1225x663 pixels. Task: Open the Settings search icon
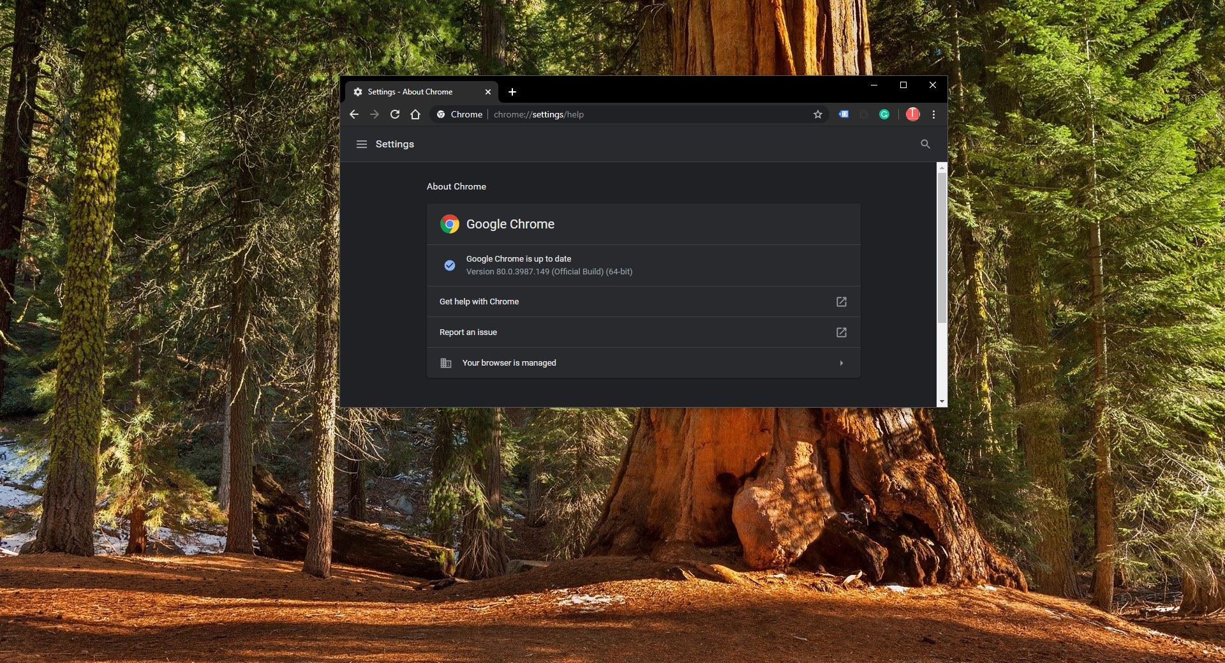925,144
